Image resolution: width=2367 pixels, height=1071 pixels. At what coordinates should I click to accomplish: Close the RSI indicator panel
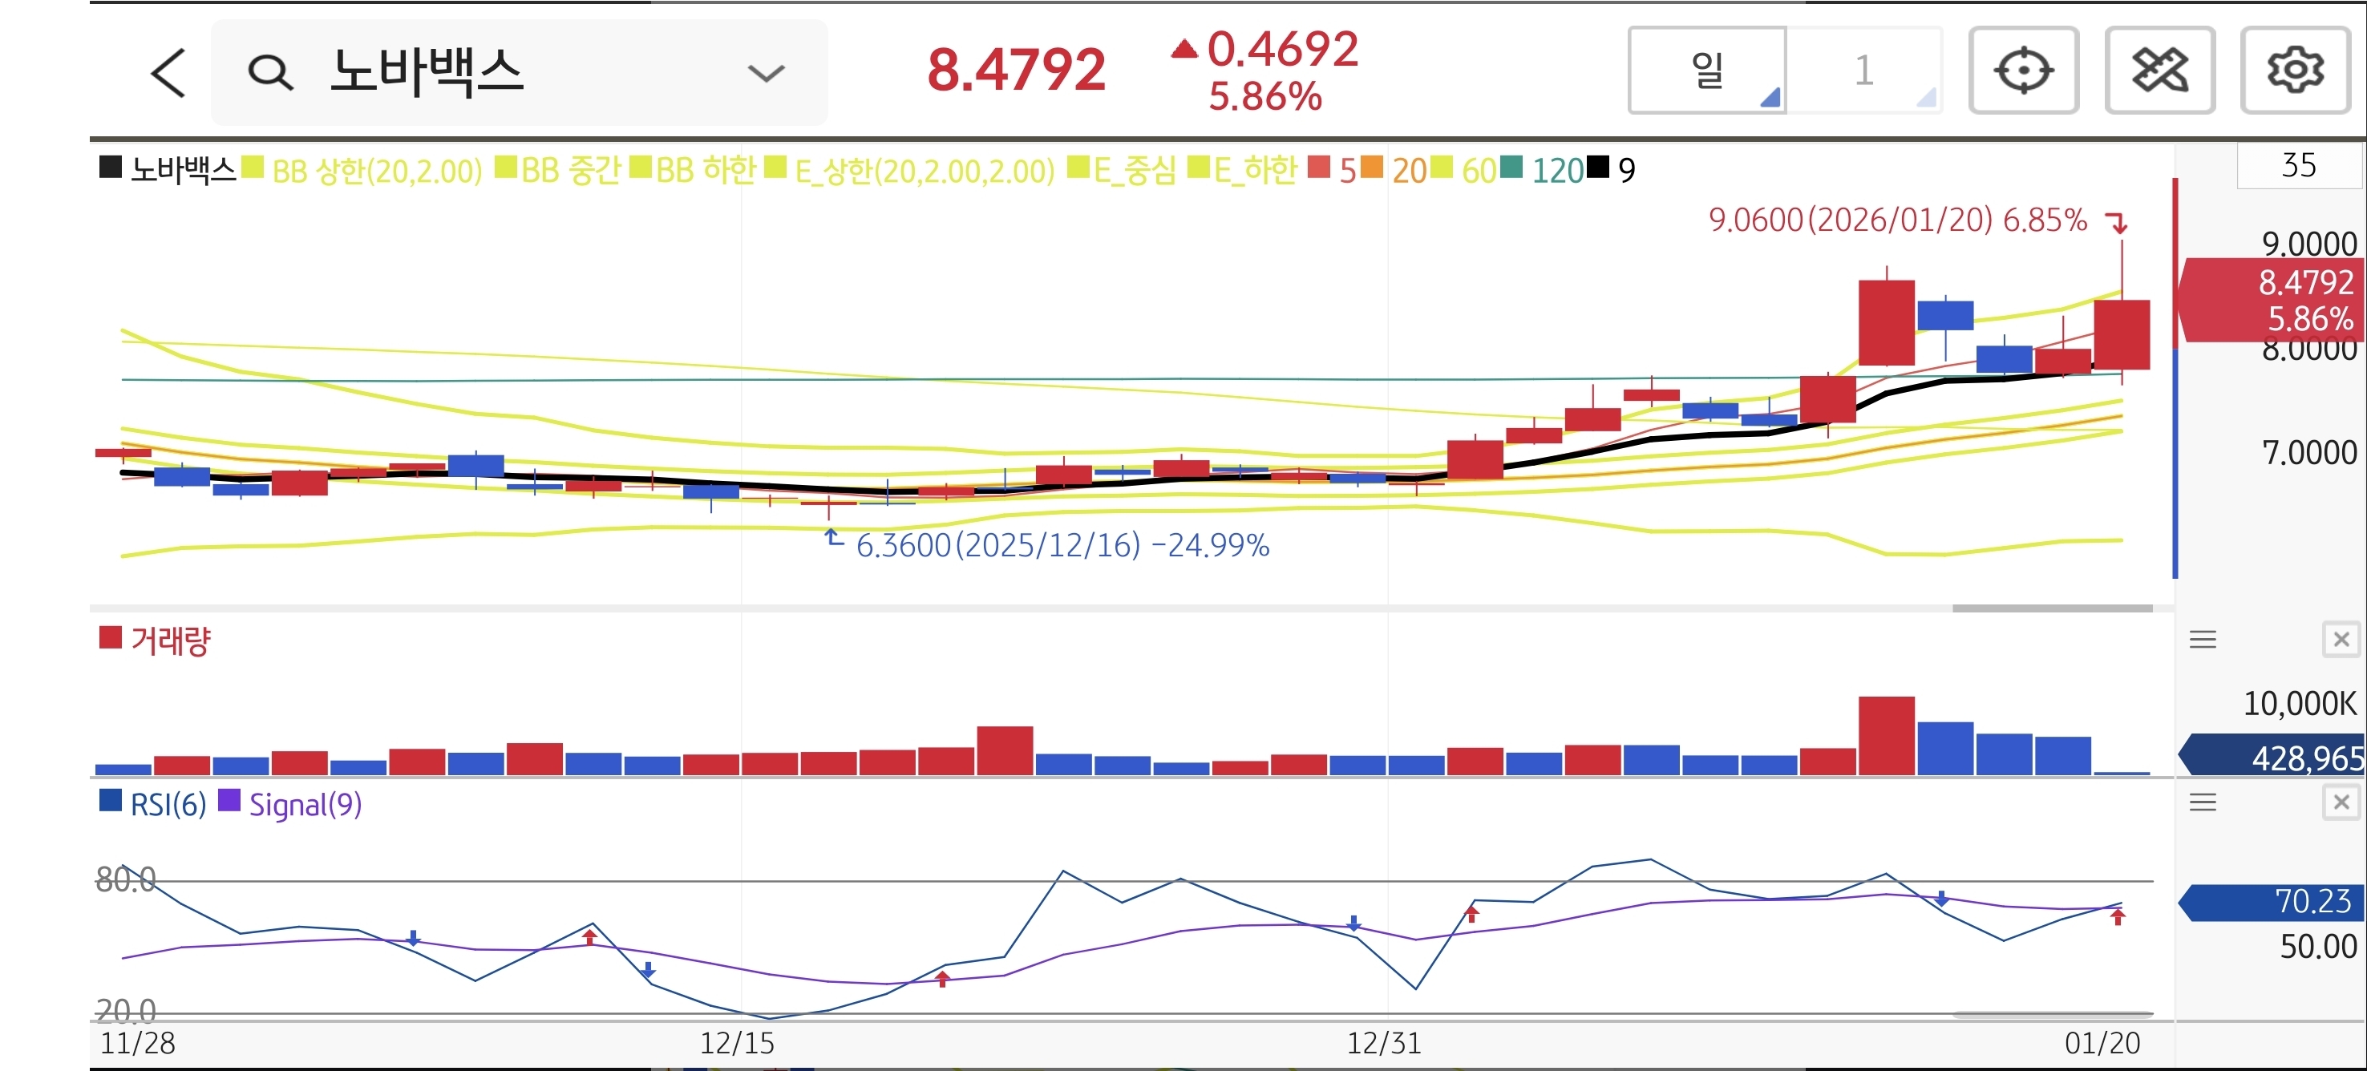[2341, 802]
